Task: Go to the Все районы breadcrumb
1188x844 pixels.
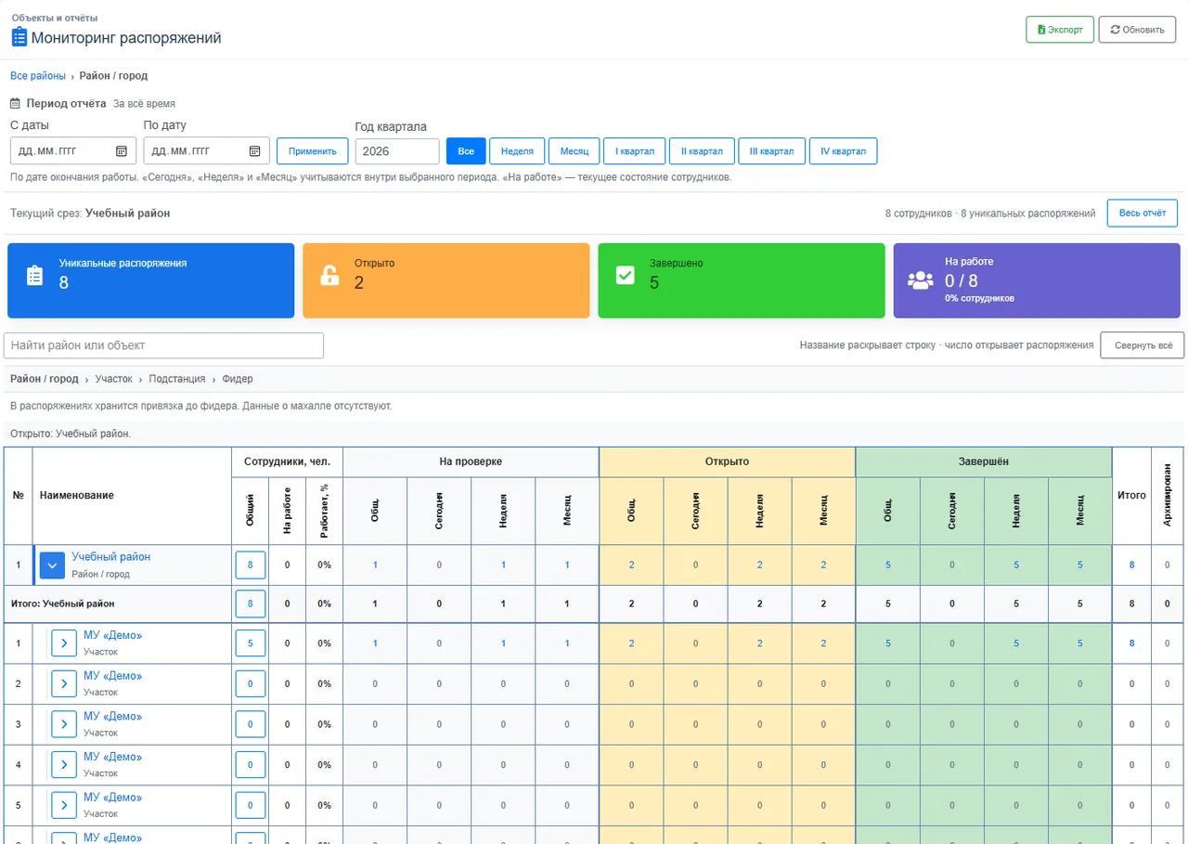Action: 38,76
